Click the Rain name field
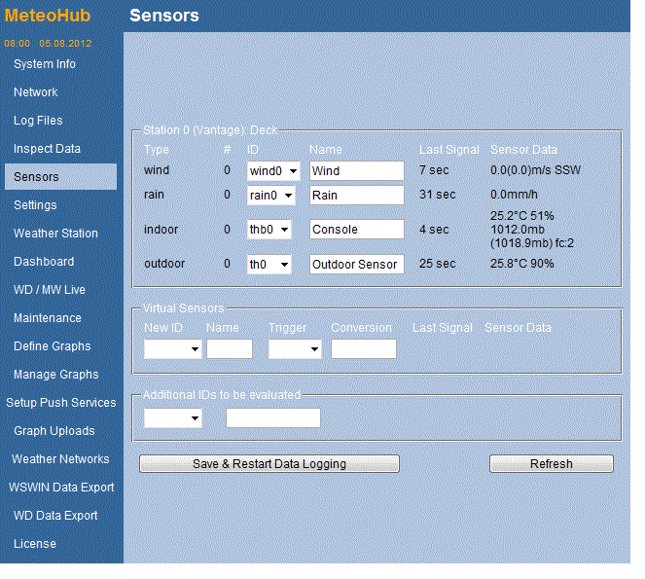 [357, 195]
